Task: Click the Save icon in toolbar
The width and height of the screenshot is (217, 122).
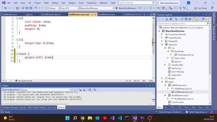Action: coord(27,8)
